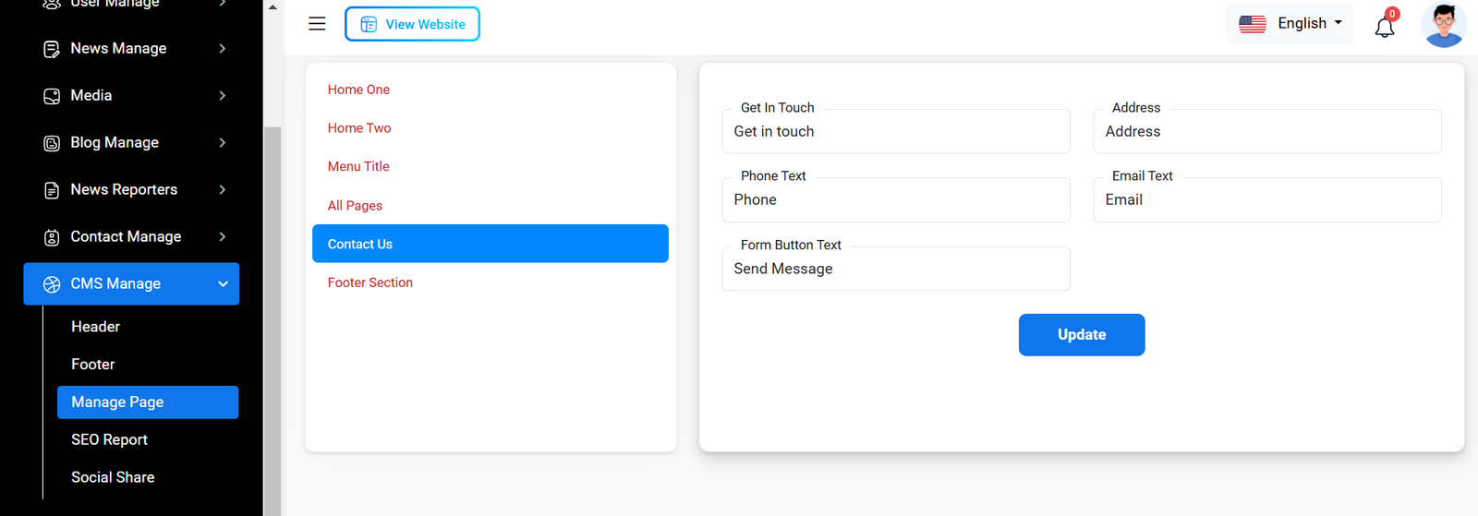Collapse the CMS Manage chevron
Screen dimensions: 1478x516
pyautogui.click(x=223, y=284)
